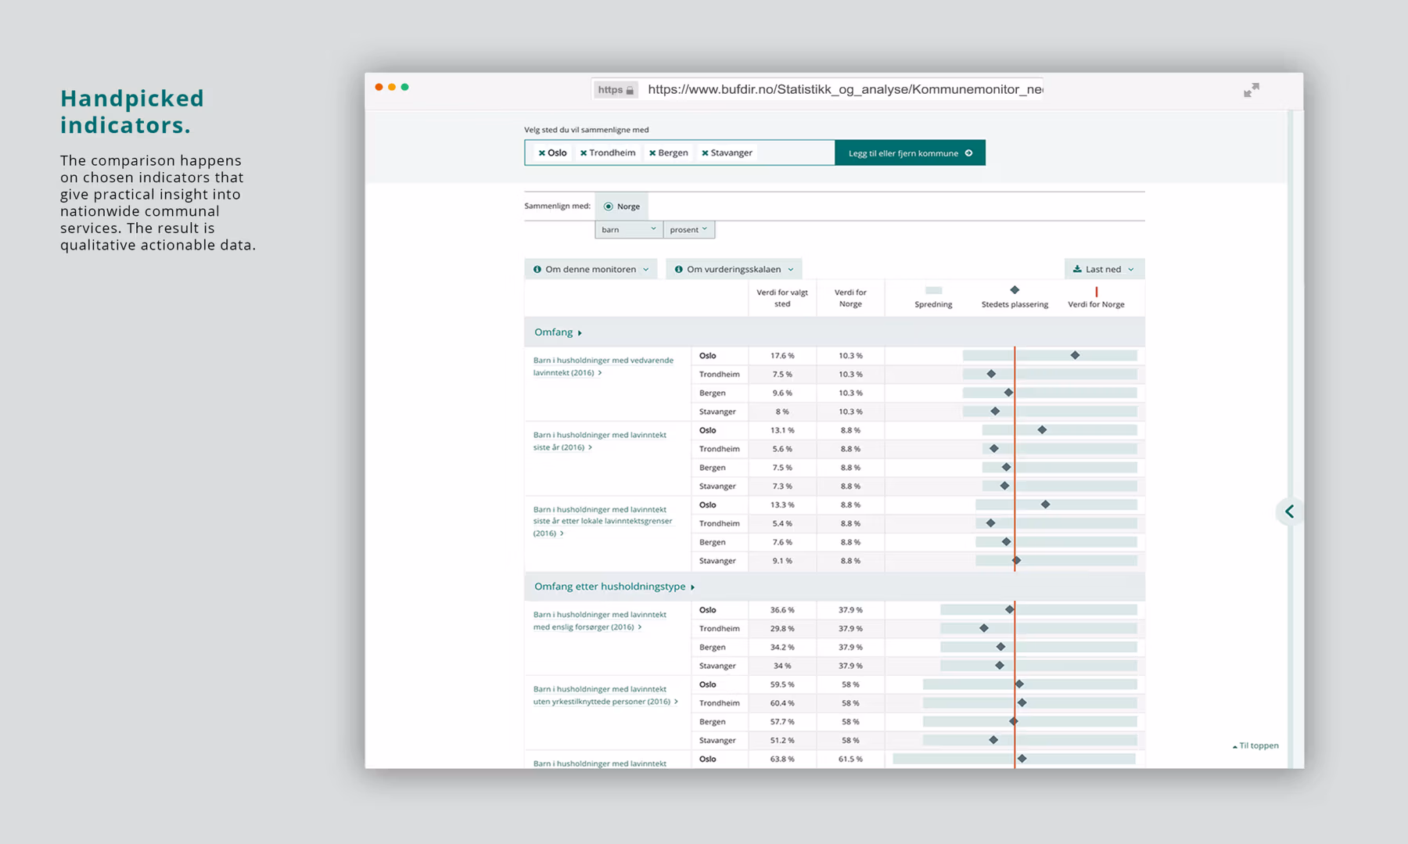This screenshot has width=1408, height=844.
Task: Remove Oslo tag from comparison field
Action: point(541,153)
